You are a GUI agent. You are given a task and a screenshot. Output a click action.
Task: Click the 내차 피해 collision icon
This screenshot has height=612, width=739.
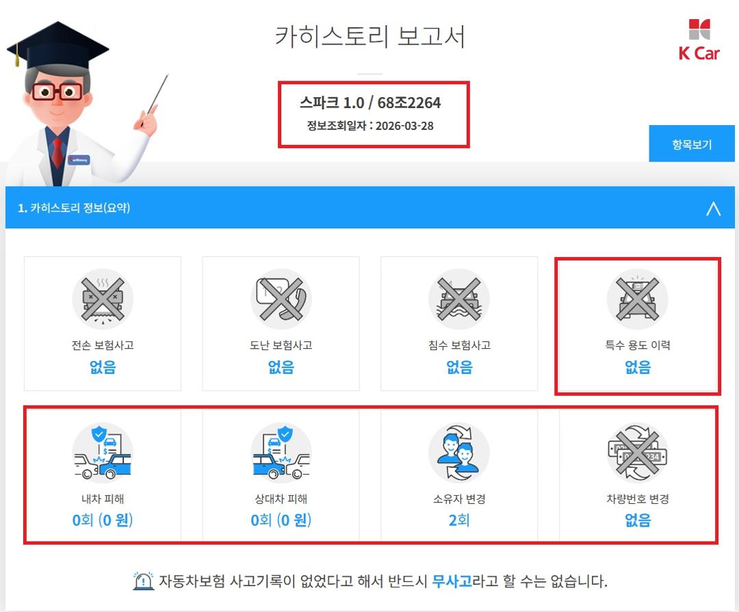click(103, 453)
